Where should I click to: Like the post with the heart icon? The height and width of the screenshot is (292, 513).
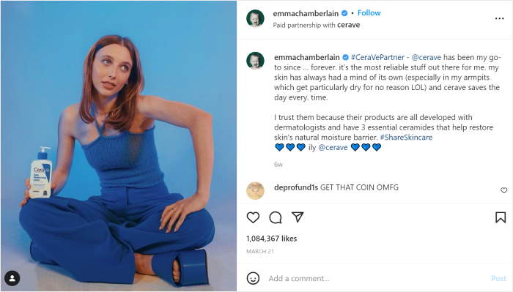[253, 217]
